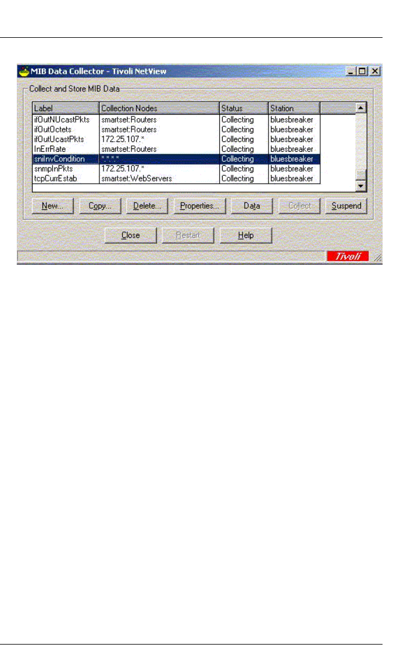418x662 pixels.
Task: Select the ifOutUcastPkts row
Action: (x=176, y=140)
